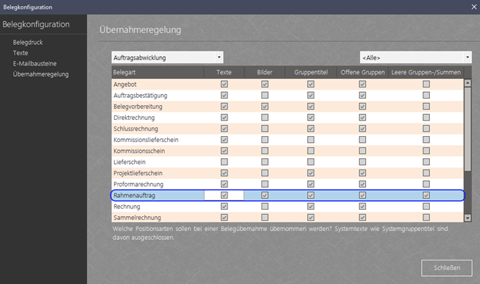
Task: Select the Kommissionslieferschein row label
Action: (146, 140)
